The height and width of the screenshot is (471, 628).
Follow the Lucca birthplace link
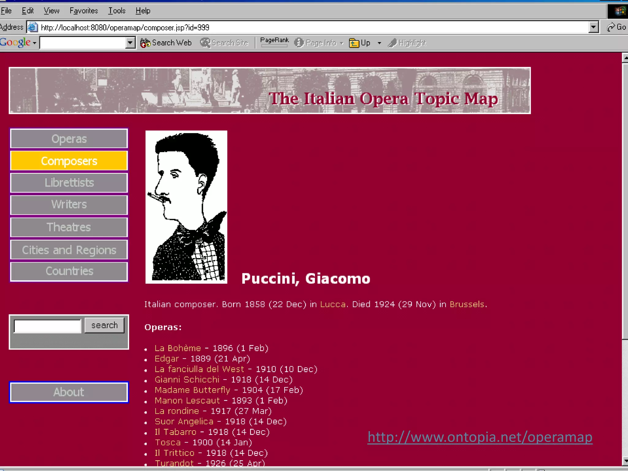pyautogui.click(x=333, y=304)
